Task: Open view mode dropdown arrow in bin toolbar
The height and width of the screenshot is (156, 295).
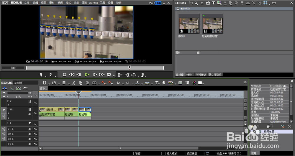Action: tap(270, 4)
